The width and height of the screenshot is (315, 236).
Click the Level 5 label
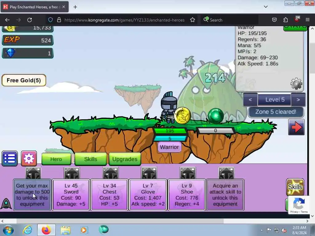(274, 100)
